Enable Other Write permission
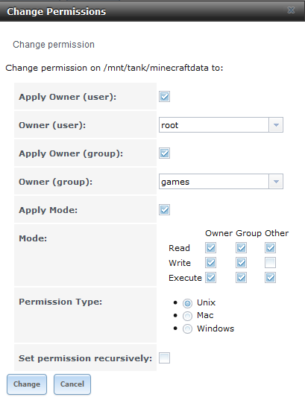 (270, 262)
